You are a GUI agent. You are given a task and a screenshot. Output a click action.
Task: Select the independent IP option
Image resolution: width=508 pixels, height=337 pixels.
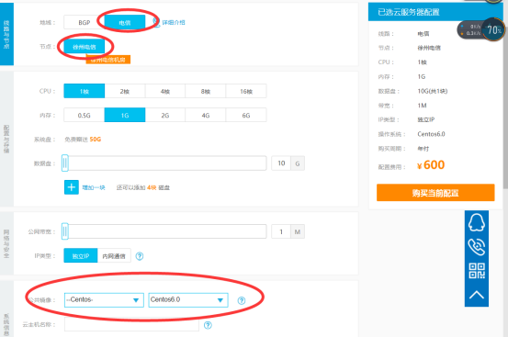(80, 256)
